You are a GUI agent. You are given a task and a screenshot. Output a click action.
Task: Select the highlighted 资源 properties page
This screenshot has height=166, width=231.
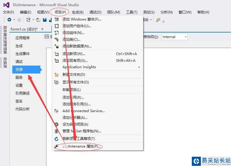tap(26, 69)
